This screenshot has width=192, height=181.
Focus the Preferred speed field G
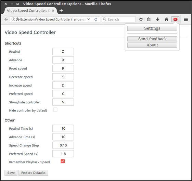(x=63, y=94)
